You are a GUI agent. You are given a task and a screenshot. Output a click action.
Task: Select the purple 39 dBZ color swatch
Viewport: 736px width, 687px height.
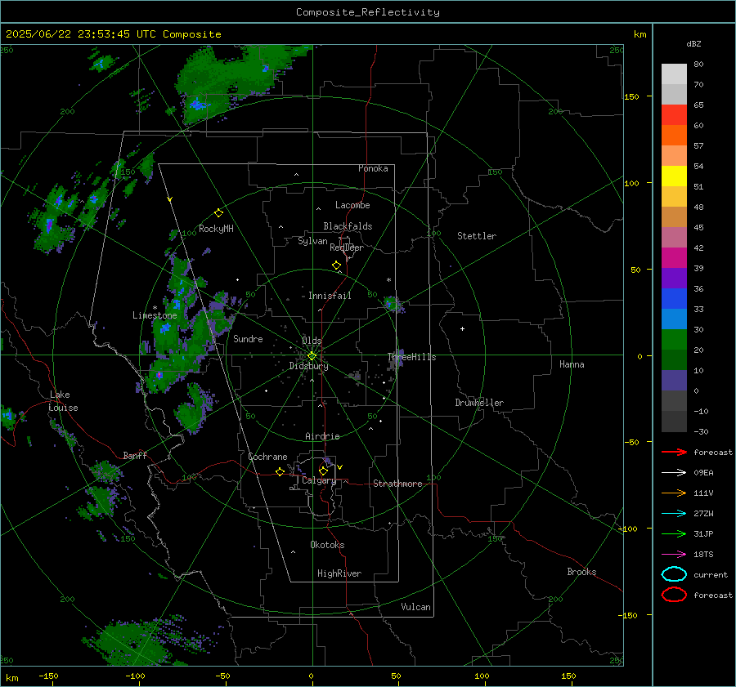[674, 278]
